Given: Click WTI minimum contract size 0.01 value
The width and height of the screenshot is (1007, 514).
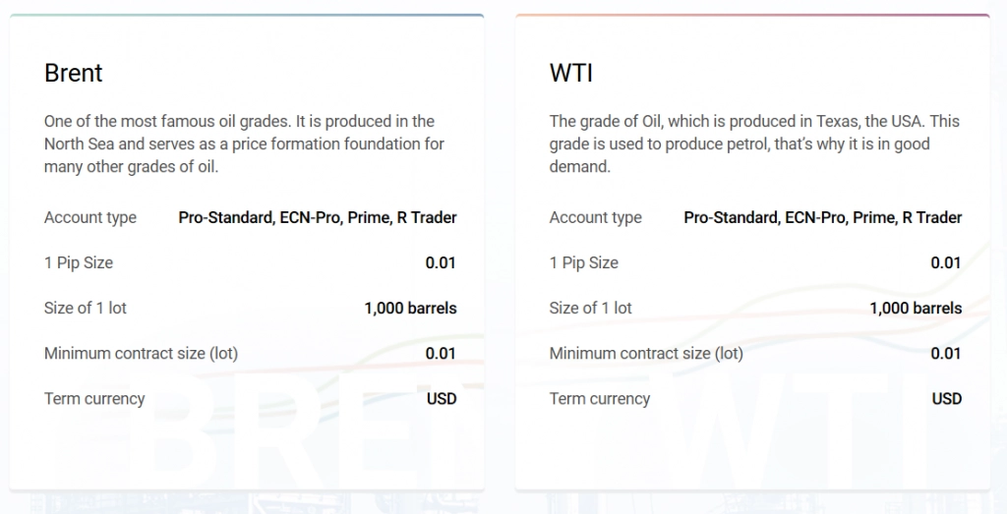Looking at the screenshot, I should [946, 354].
